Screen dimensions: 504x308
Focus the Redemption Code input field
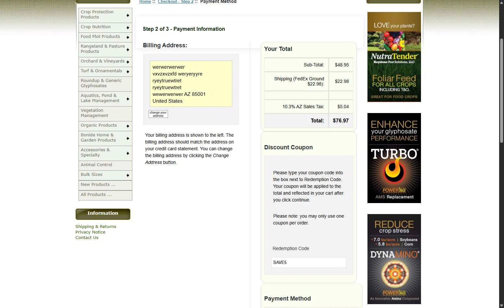coord(308,263)
